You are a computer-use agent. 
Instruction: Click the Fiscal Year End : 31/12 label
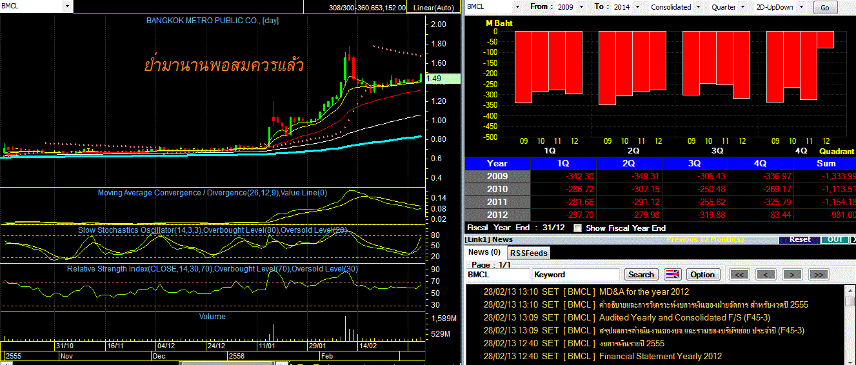click(517, 228)
